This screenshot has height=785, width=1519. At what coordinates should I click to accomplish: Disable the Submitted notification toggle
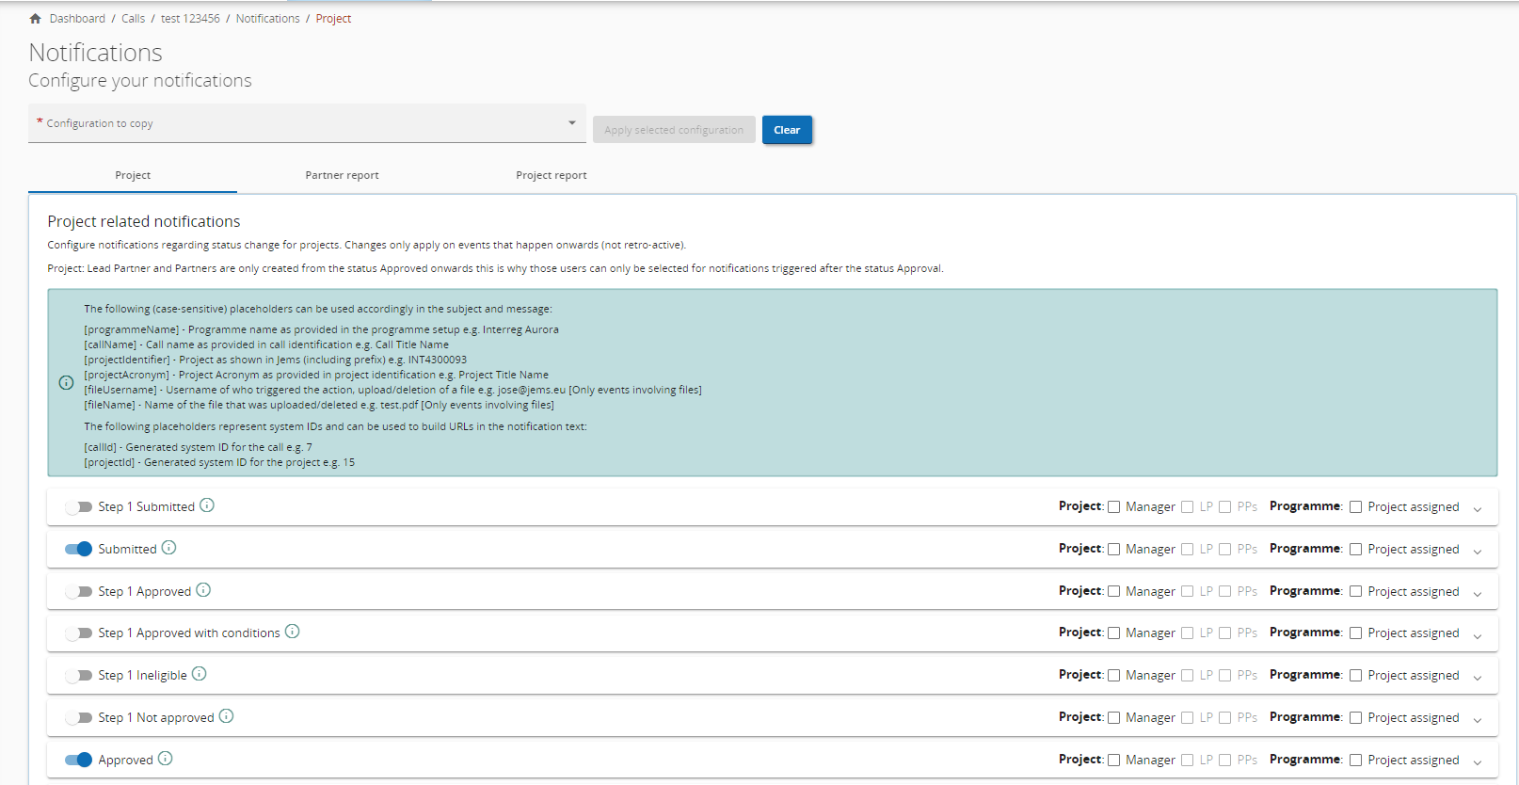point(79,549)
